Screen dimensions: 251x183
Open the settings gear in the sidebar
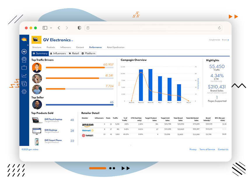[x=24, y=91]
